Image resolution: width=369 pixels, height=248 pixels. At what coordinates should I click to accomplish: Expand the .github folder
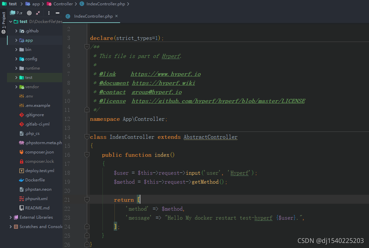(16, 31)
